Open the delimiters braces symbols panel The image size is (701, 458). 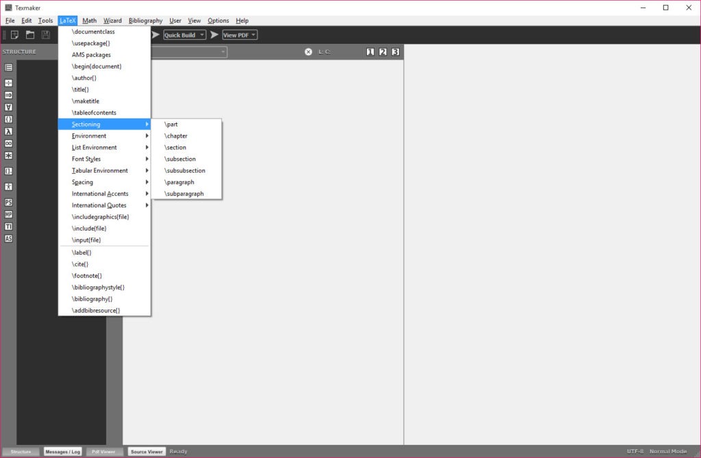tap(8, 119)
